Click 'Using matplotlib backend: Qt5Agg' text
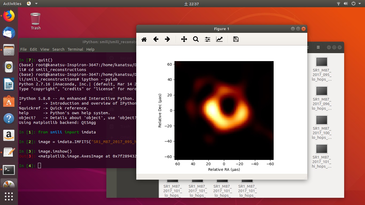 point(57,123)
